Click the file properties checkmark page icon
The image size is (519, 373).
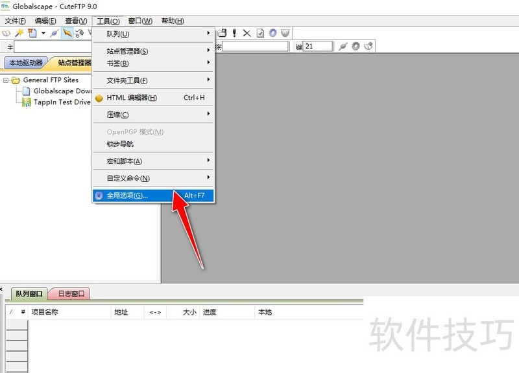click(260, 33)
